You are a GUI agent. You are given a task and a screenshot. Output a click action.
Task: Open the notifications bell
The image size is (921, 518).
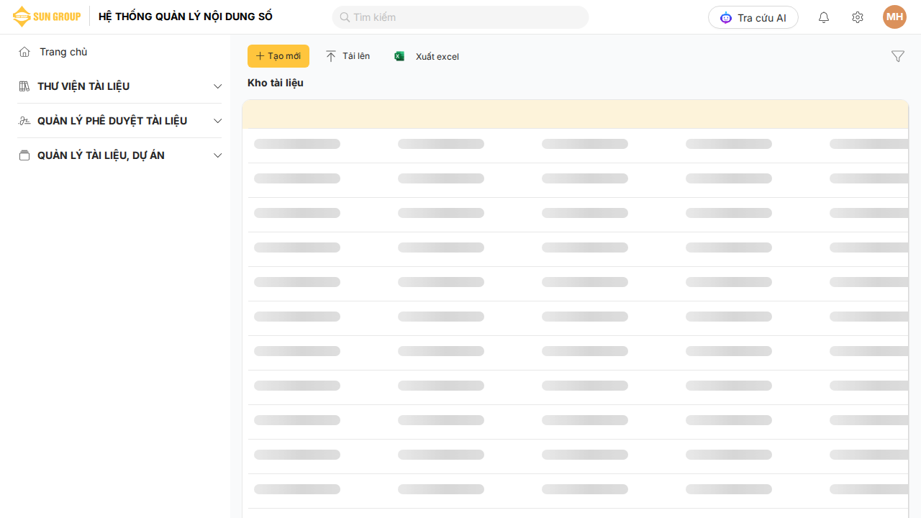tap(824, 17)
